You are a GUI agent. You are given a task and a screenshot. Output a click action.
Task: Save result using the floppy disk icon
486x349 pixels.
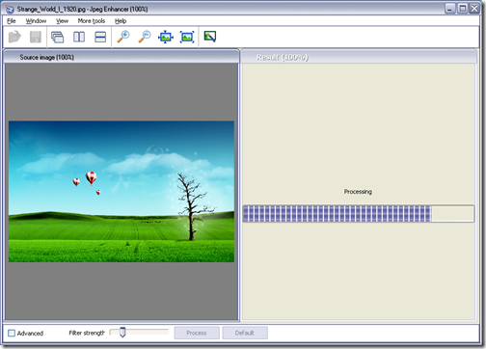[36, 37]
